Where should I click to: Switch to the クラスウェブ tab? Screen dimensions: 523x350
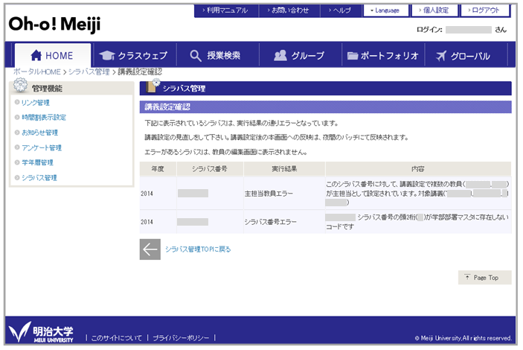click(135, 55)
